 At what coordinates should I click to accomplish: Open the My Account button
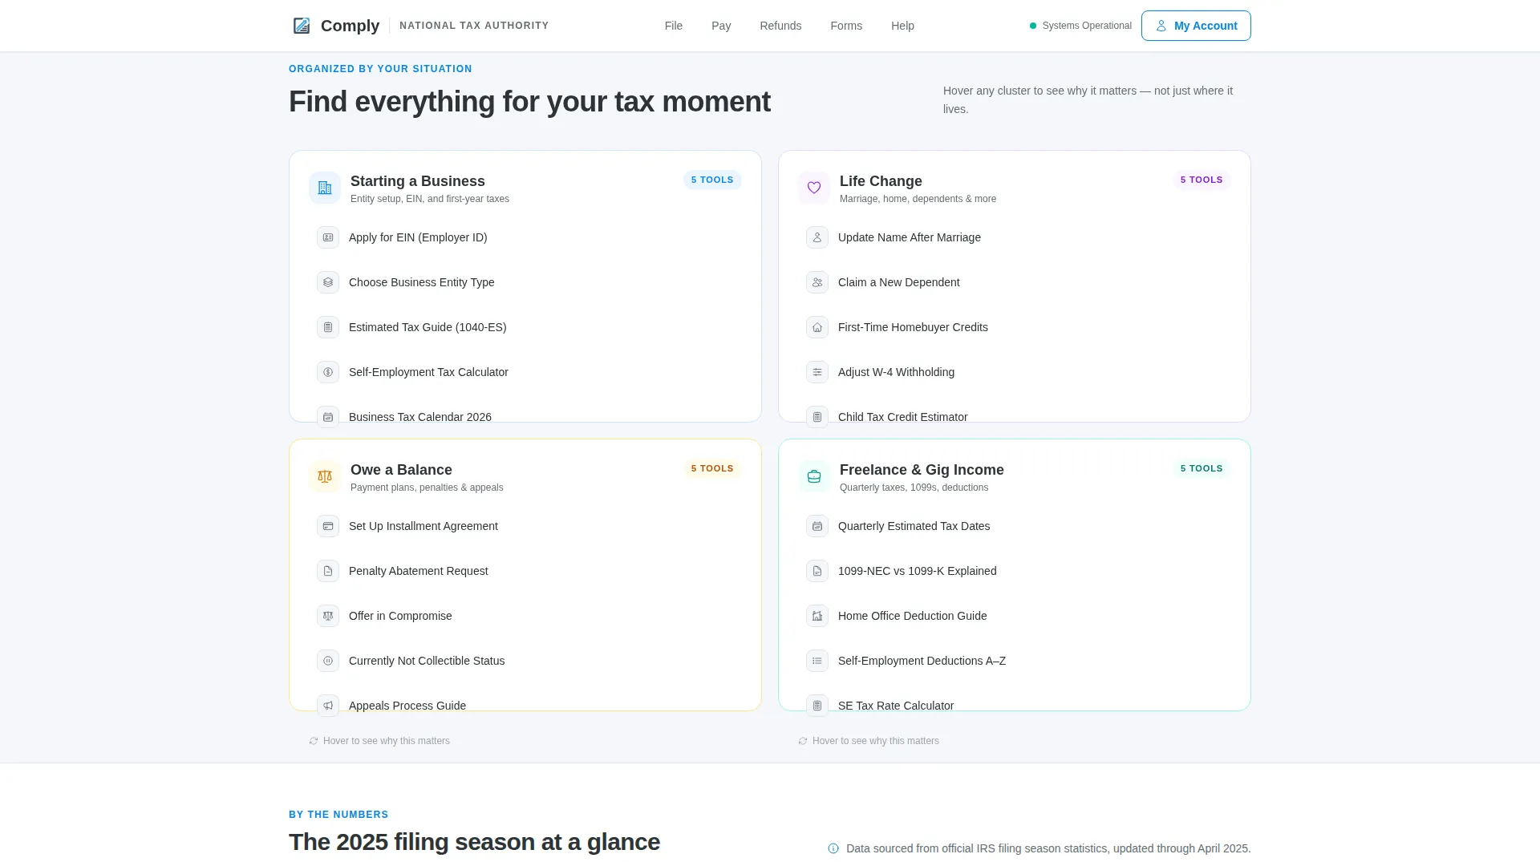coord(1196,26)
